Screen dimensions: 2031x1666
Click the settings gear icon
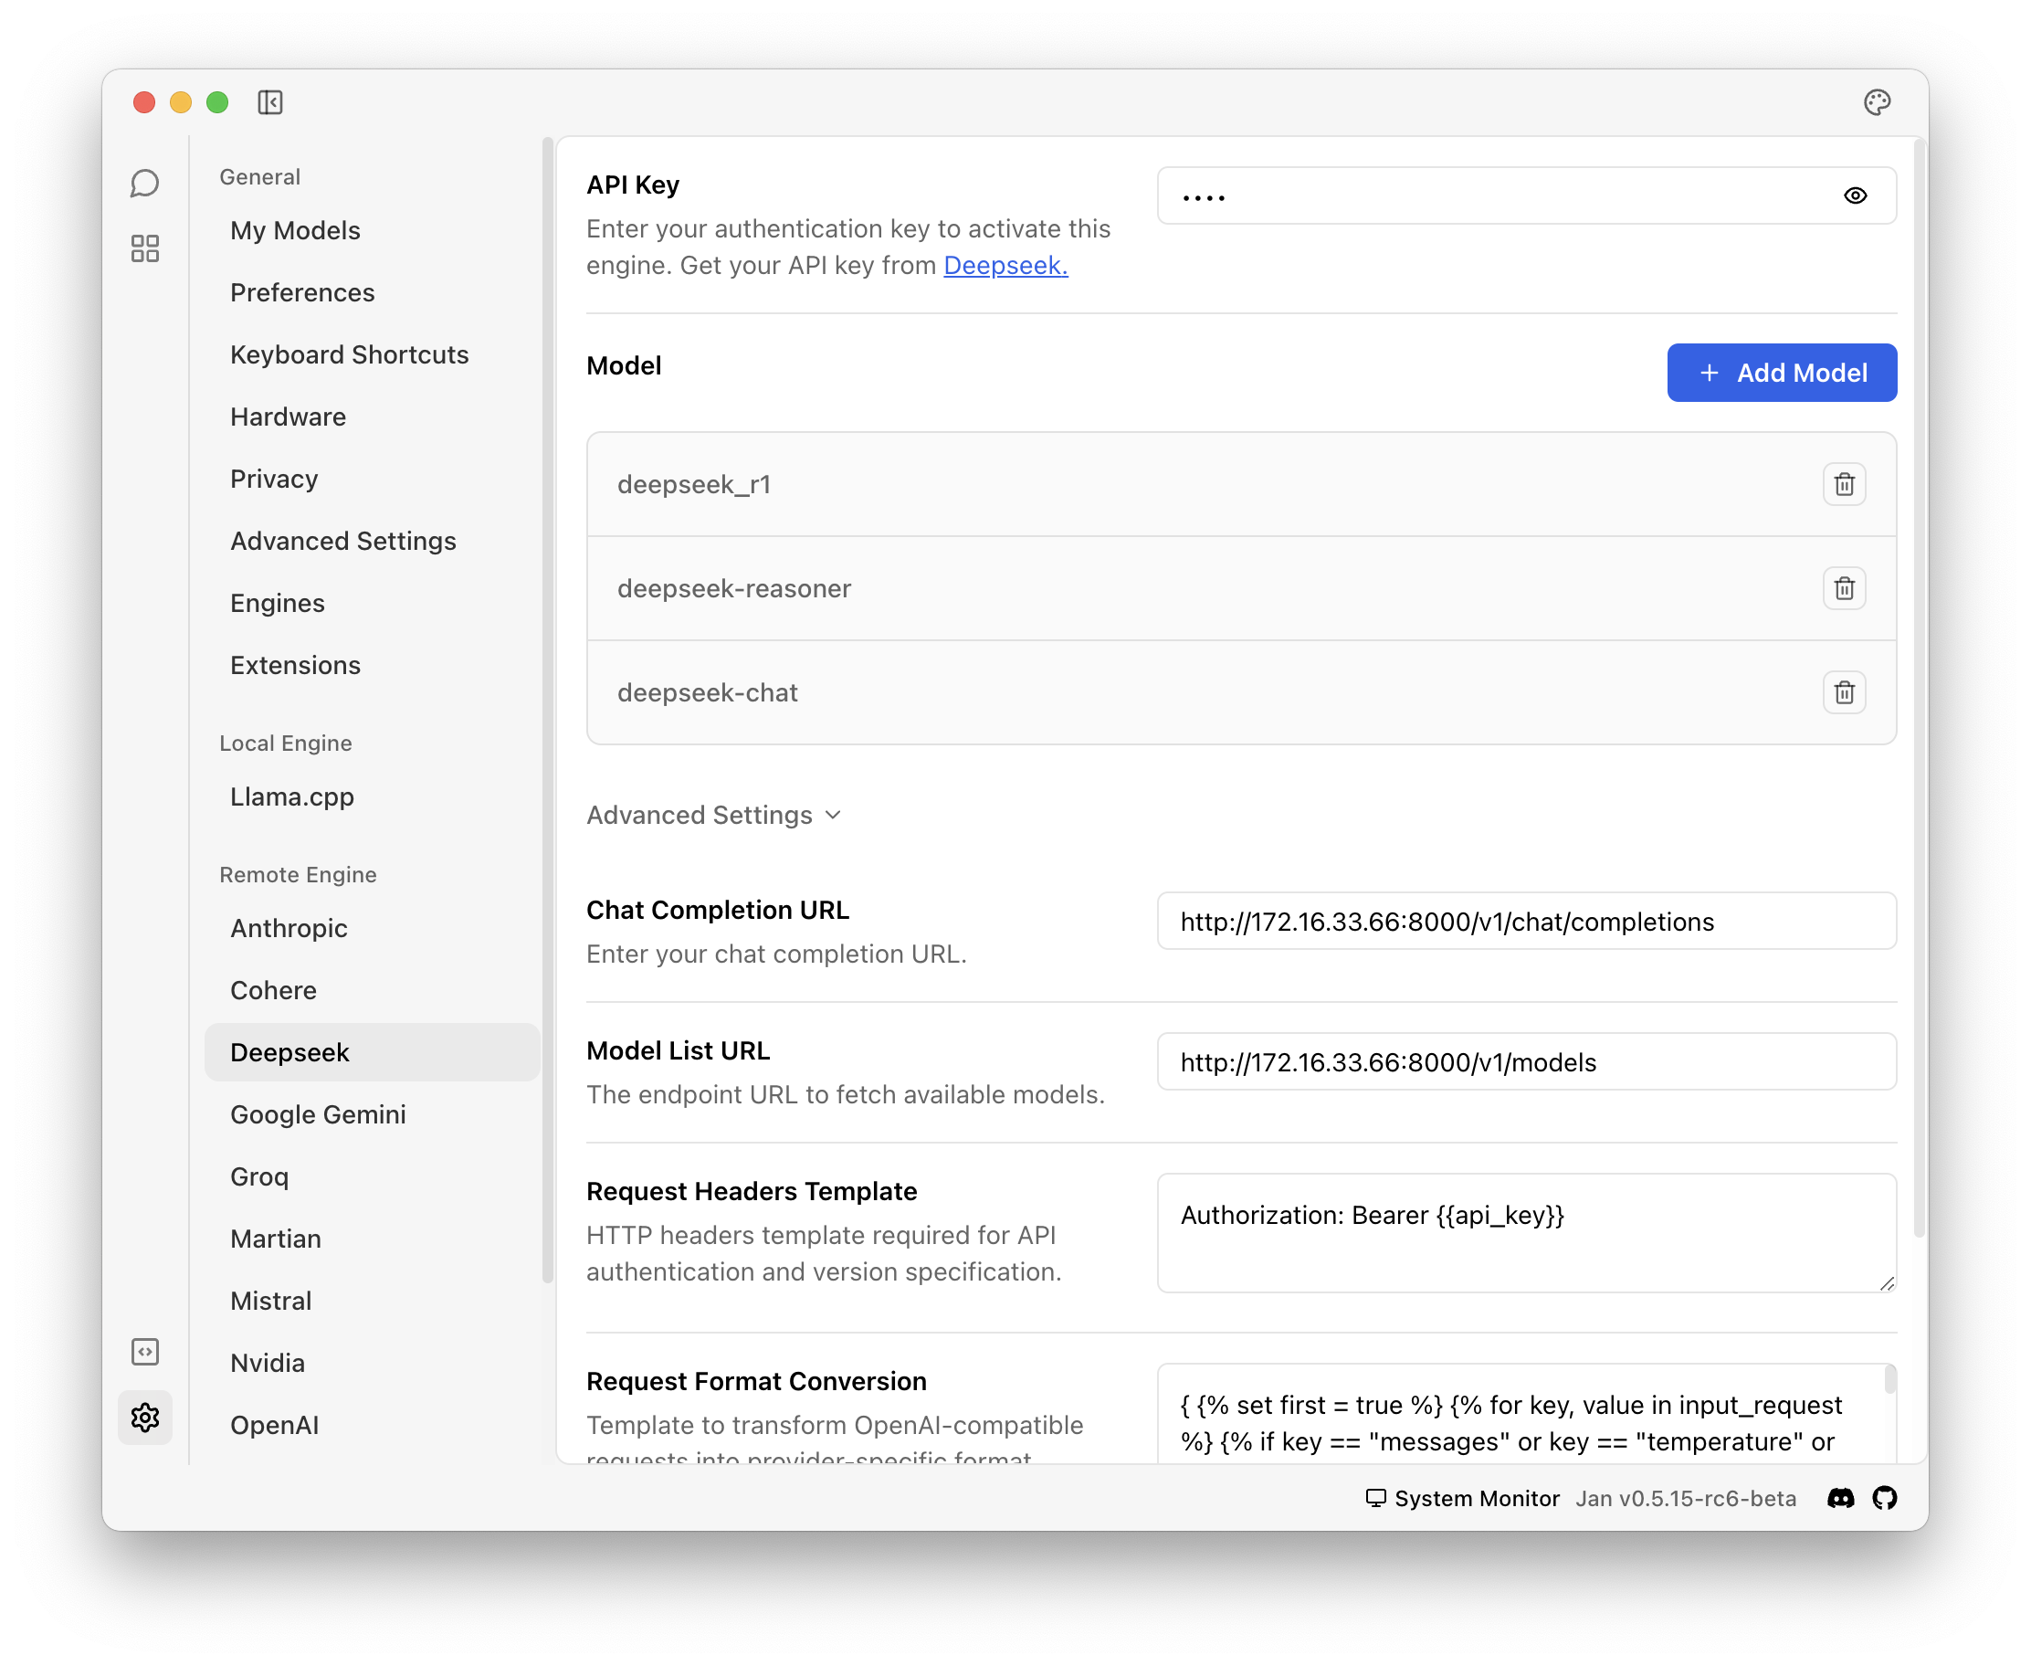pos(145,1417)
